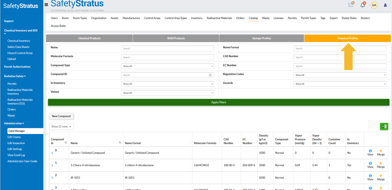Export table with green Excel icon
The width and height of the screenshot is (392, 190).
(384, 126)
